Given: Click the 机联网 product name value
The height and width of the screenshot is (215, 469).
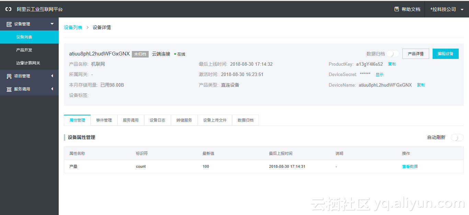Looking at the screenshot, I should [98, 64].
